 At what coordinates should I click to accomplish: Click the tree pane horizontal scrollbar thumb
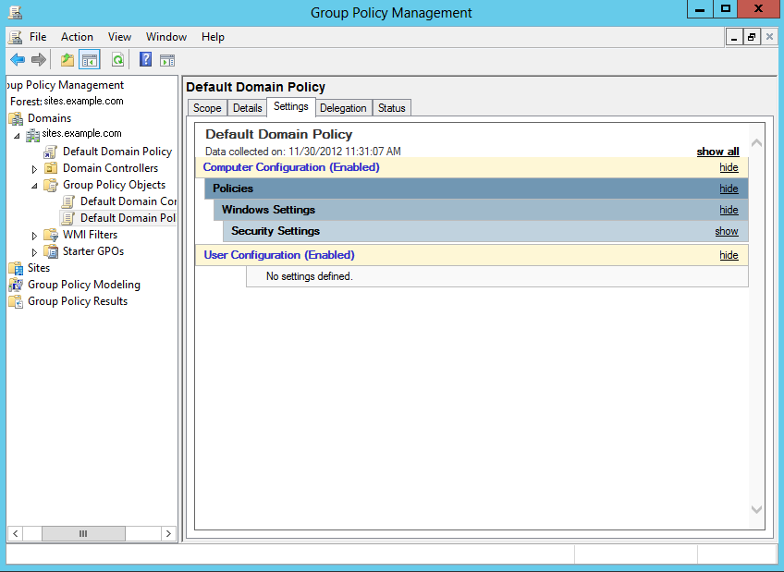[x=83, y=533]
